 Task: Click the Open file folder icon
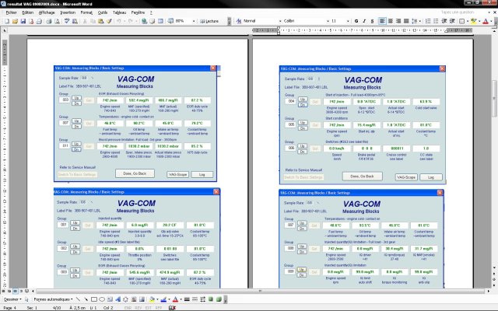tap(15, 21)
